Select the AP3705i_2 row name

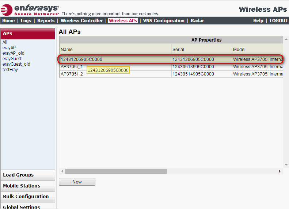72,74
